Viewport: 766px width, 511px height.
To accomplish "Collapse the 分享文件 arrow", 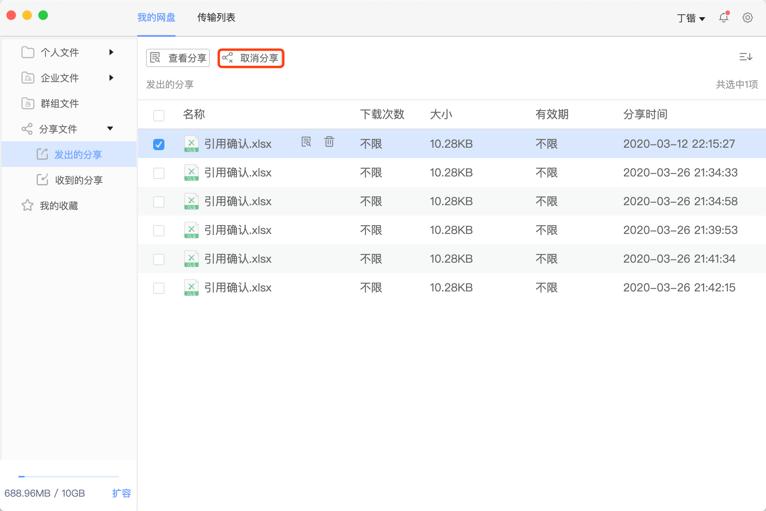I will click(x=110, y=128).
